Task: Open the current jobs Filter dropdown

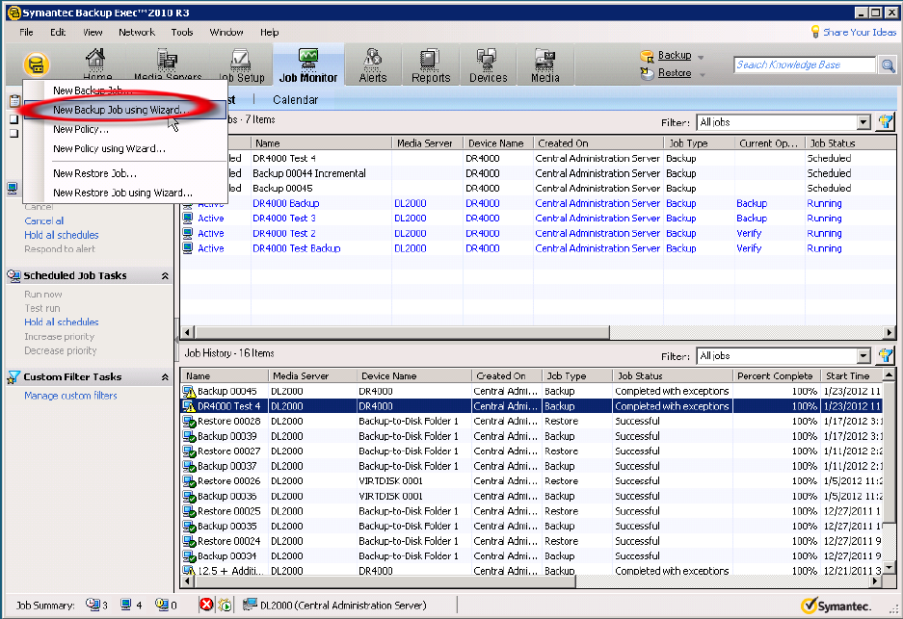Action: (863, 122)
